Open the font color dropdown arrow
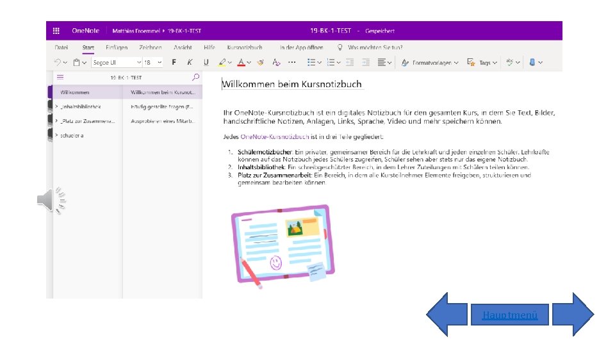The image size is (615, 346). click(x=249, y=62)
